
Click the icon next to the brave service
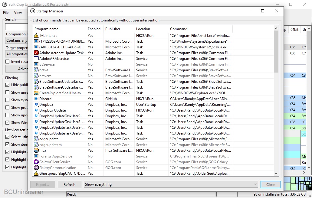tap(36, 70)
